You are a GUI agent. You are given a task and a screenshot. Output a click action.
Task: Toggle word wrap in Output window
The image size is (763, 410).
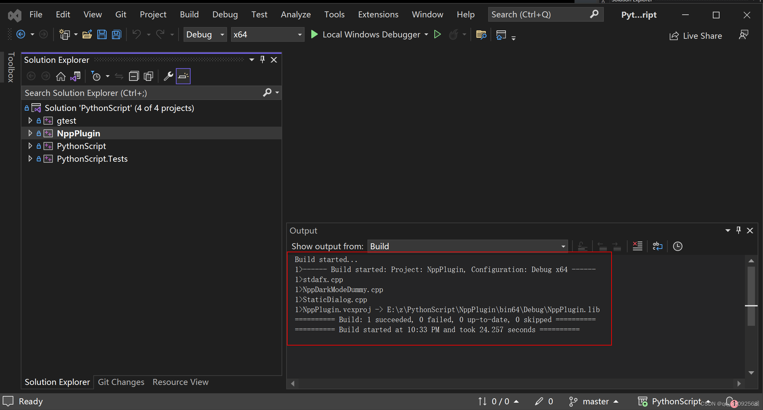click(x=657, y=246)
